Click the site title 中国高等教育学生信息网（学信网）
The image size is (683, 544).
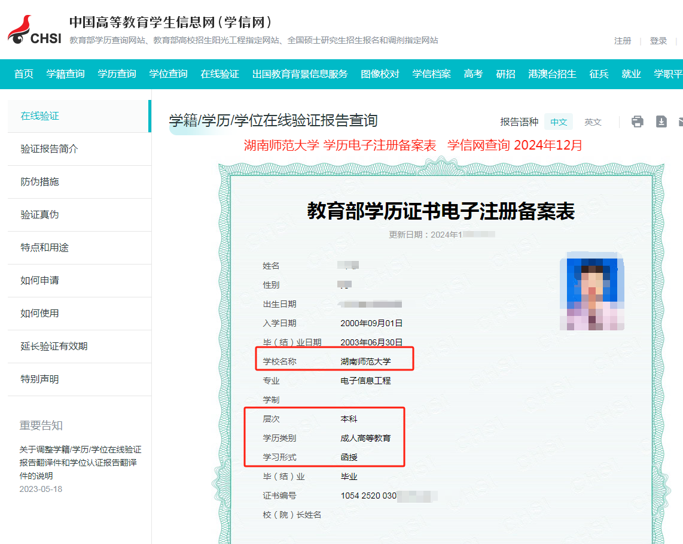[x=171, y=22]
